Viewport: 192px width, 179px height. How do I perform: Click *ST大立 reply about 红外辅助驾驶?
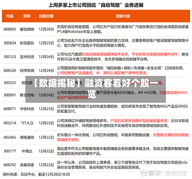[123, 123]
